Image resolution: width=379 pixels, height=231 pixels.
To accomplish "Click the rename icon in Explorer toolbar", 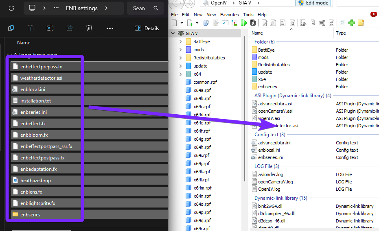I will click(50, 28).
